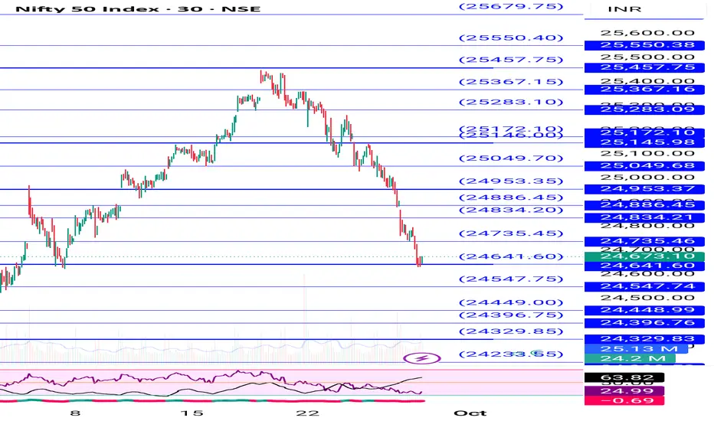The width and height of the screenshot is (714, 421).
Task: Select the blue axis tag 24,641.60
Action: click(x=644, y=266)
